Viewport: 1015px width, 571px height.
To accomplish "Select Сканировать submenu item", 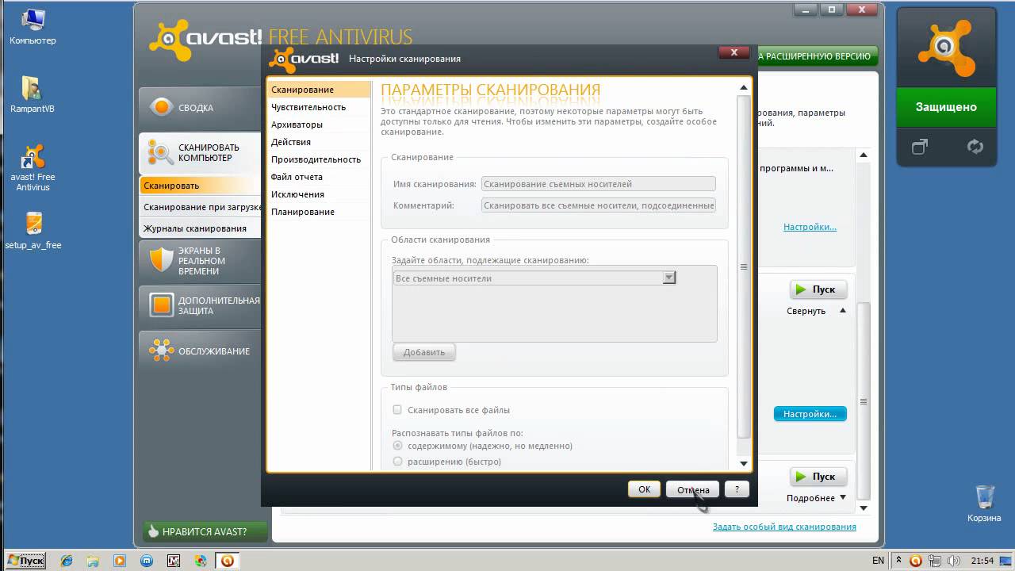I will point(201,186).
